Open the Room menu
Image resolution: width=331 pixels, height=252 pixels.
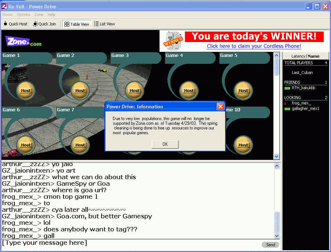[8, 15]
